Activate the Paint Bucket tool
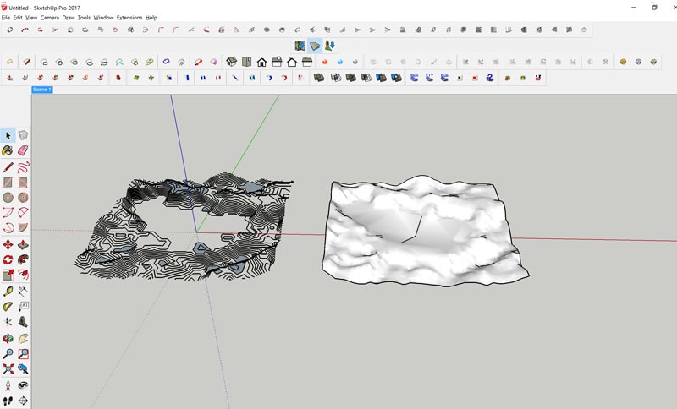Screen dimensions: 677x409 (8, 150)
